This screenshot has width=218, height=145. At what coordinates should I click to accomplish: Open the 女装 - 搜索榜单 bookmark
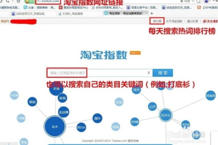[40, 8]
